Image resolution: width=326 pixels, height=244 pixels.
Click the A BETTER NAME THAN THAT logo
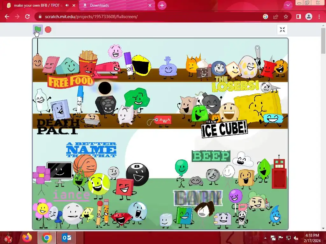(x=91, y=150)
